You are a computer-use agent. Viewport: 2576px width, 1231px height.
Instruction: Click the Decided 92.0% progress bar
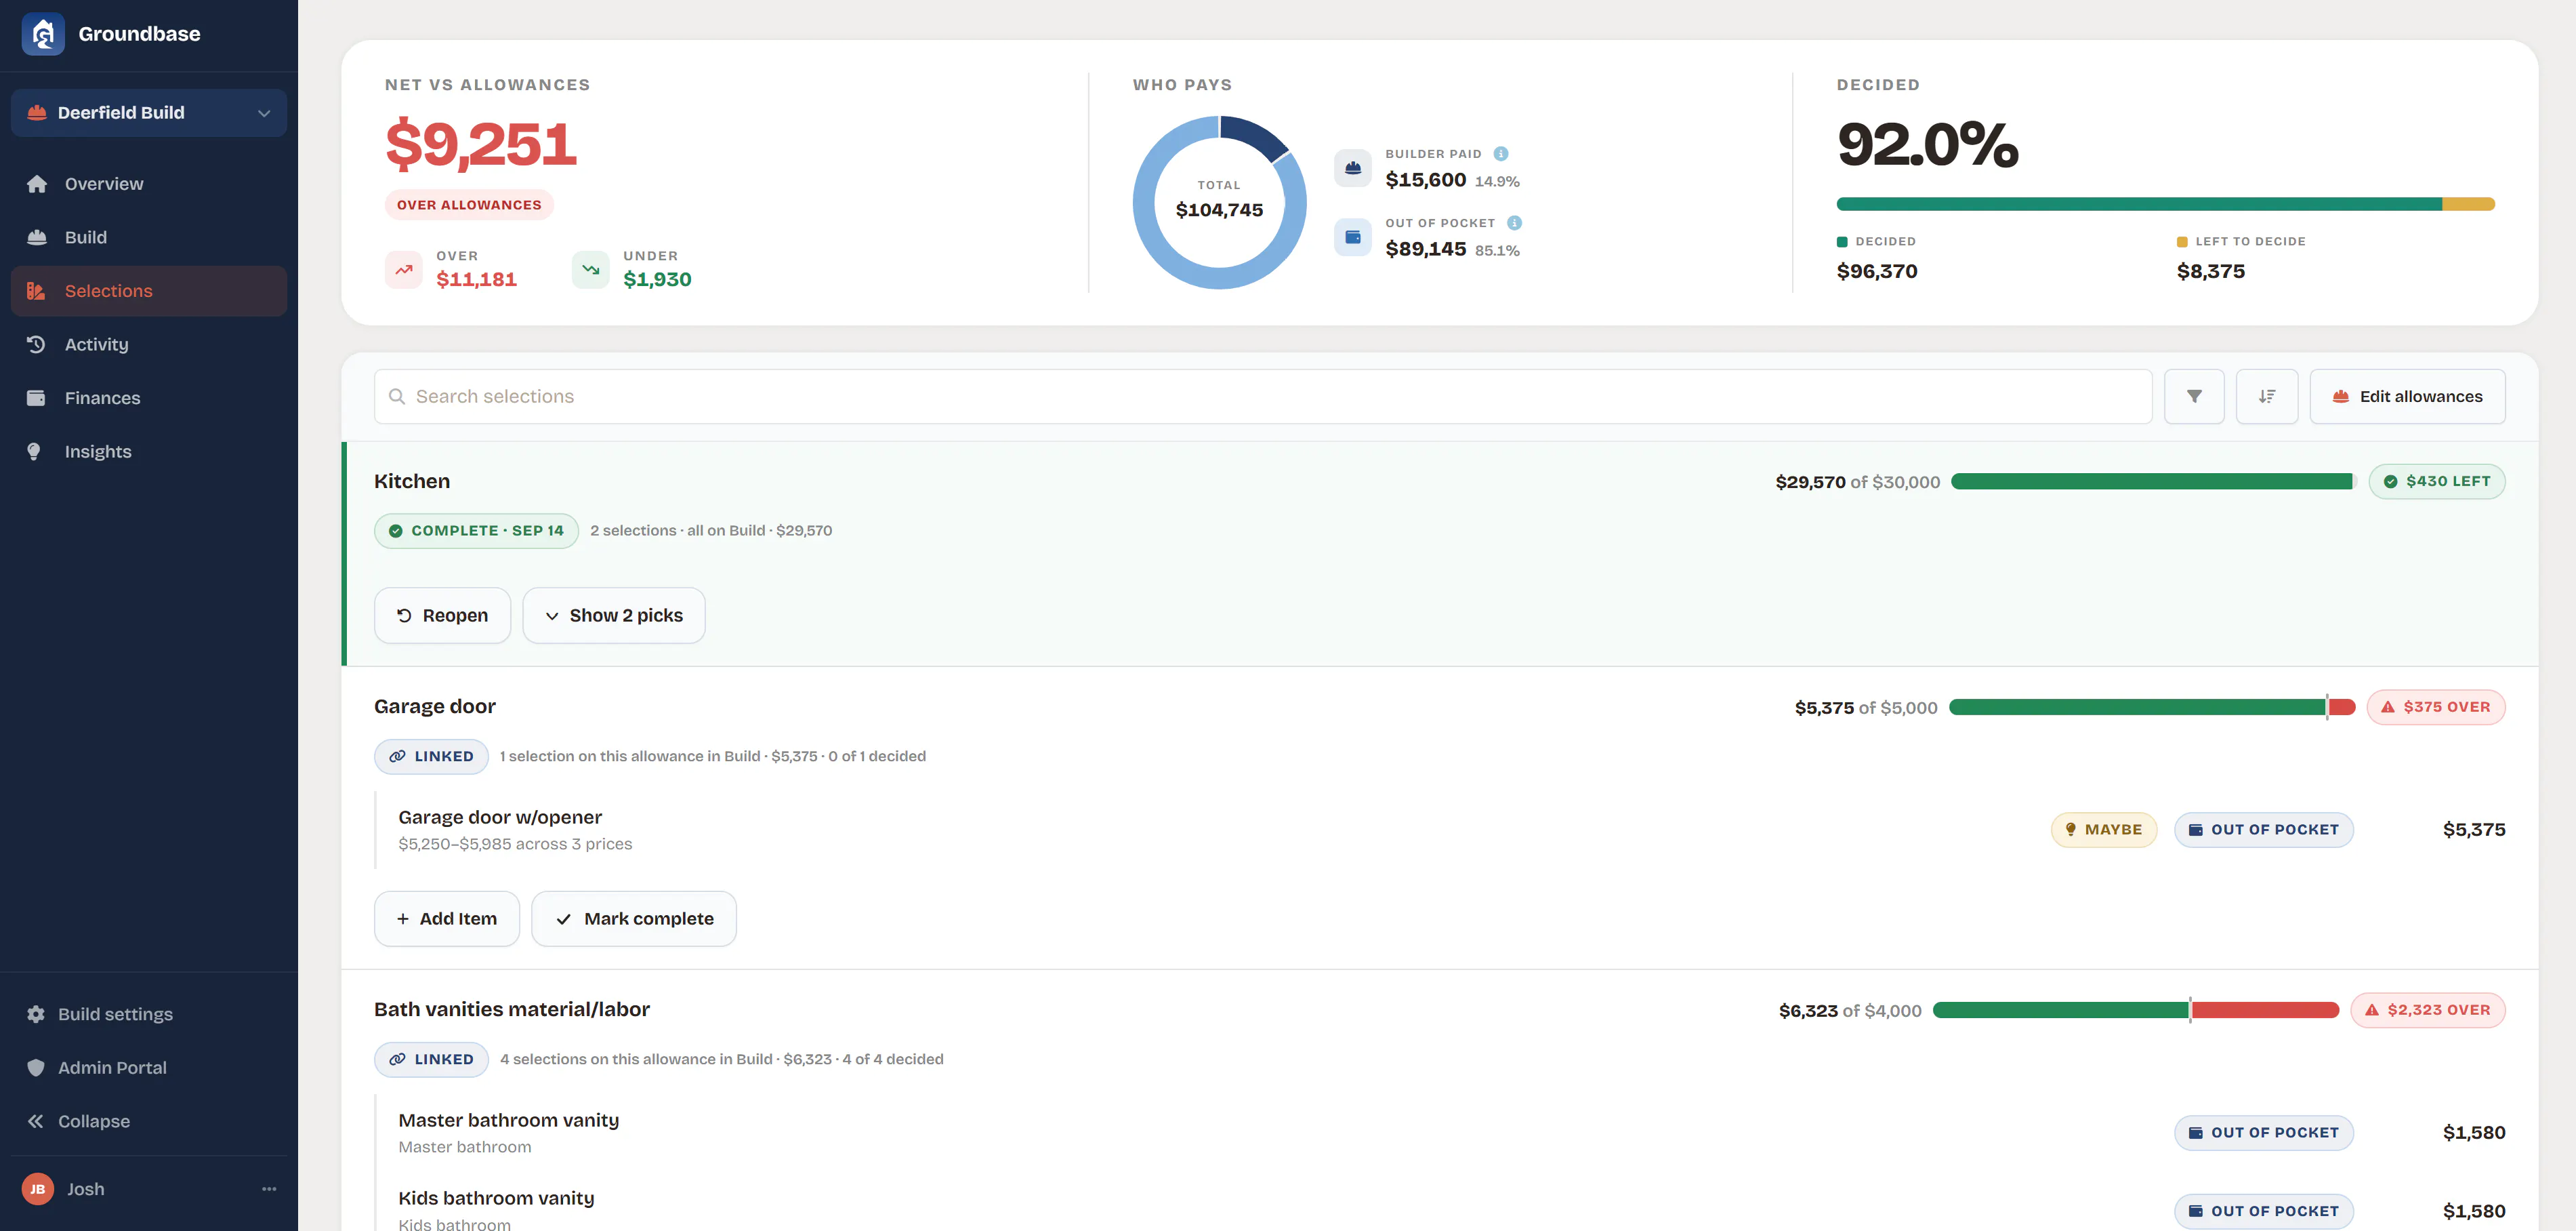[x=2166, y=204]
